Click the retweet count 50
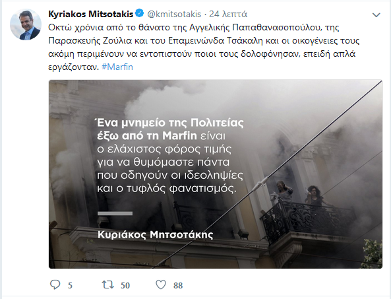Screen dimensions: 391x299 pos(125,285)
